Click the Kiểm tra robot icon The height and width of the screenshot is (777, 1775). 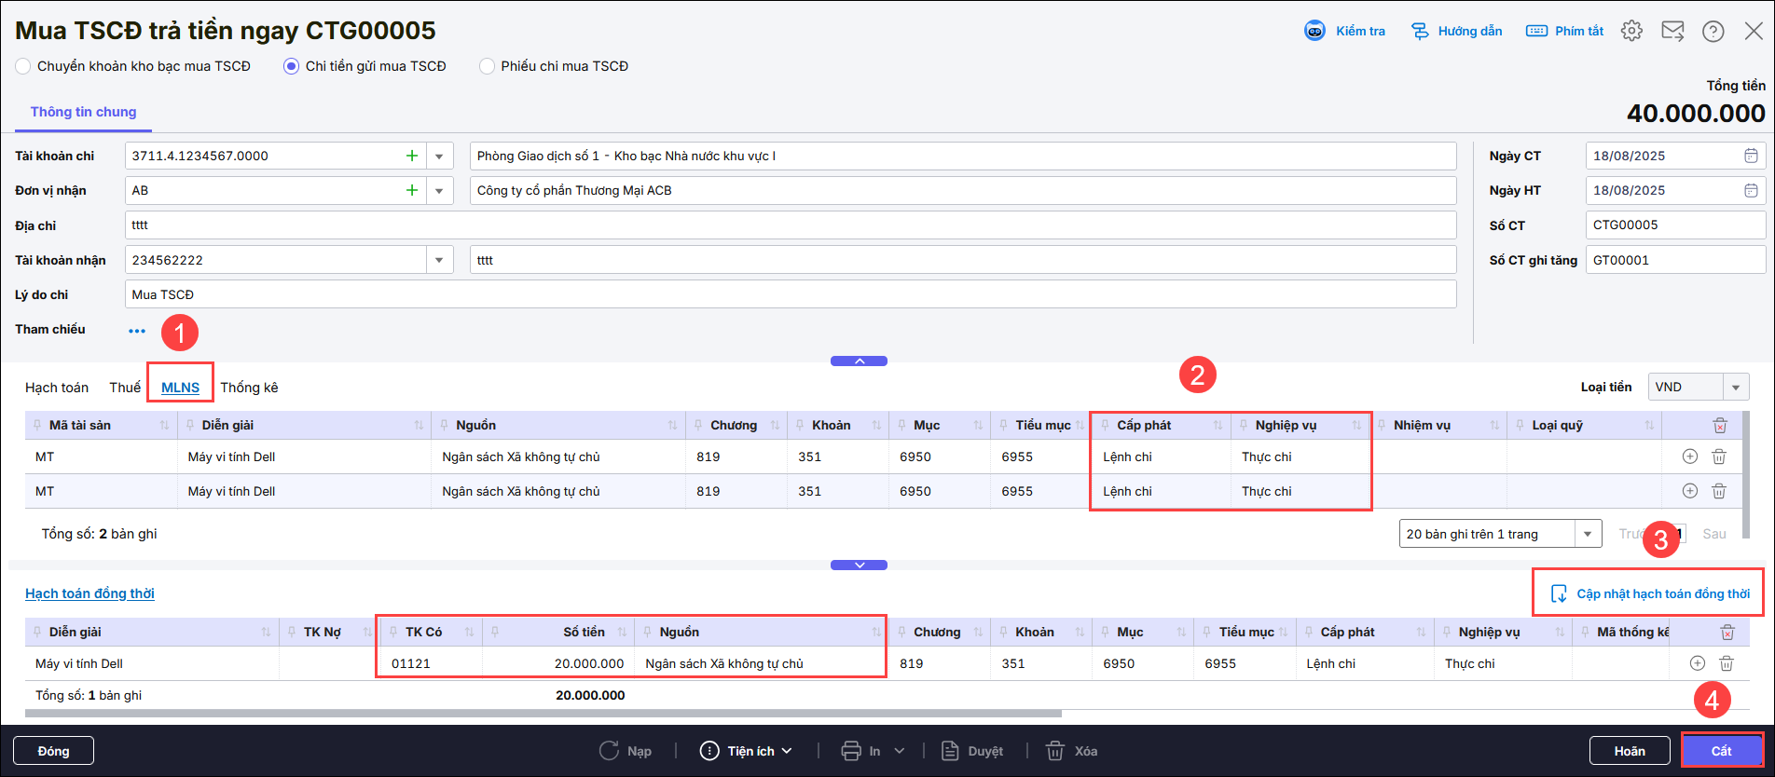(x=1314, y=31)
